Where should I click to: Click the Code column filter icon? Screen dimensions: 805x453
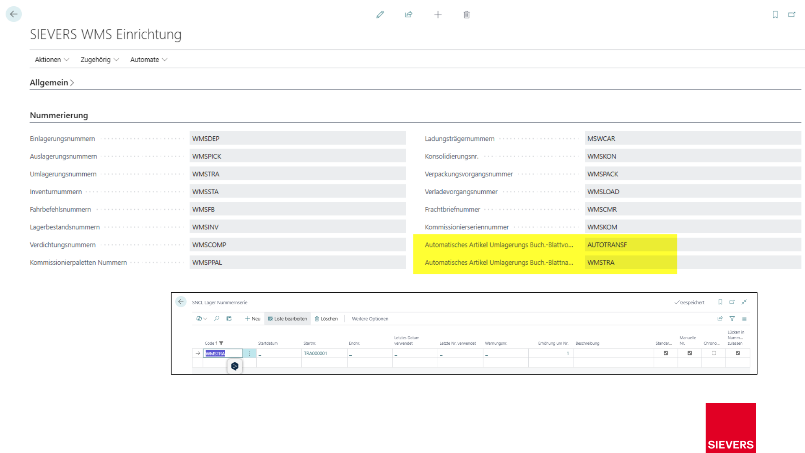tap(221, 343)
